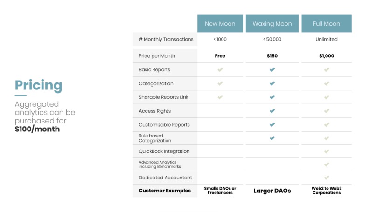The image size is (376, 212).
Task: Click the Waxing Moon Basic Reports checkmark
Action: pos(272,70)
